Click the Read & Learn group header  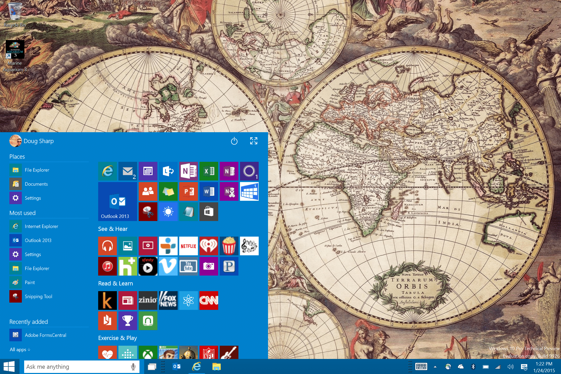click(x=116, y=283)
